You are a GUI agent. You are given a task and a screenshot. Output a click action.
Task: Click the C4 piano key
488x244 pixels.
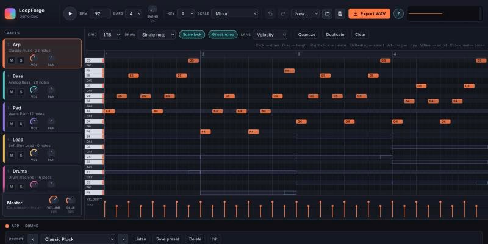(94, 157)
